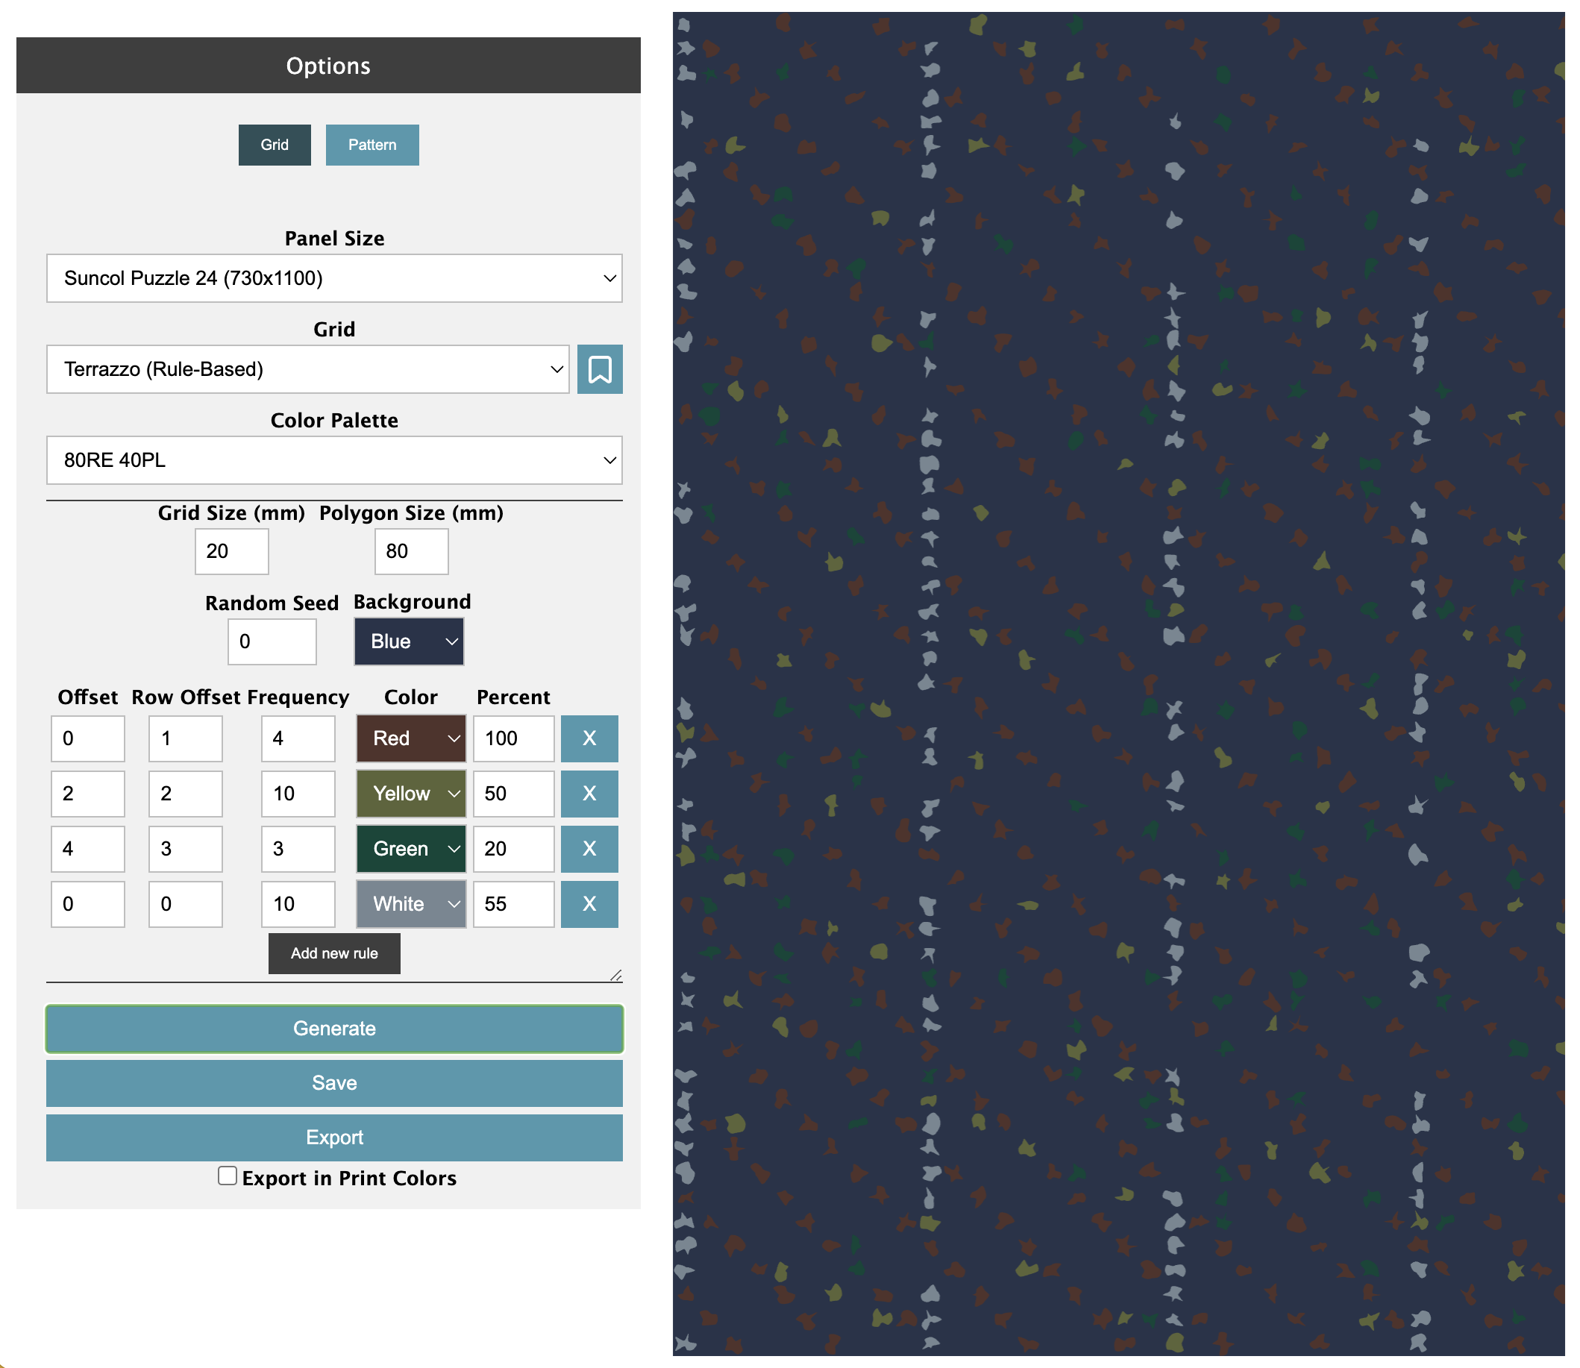Screen dimensions: 1580x1368
Task: Edit Percent field of Red rule
Action: coord(514,738)
